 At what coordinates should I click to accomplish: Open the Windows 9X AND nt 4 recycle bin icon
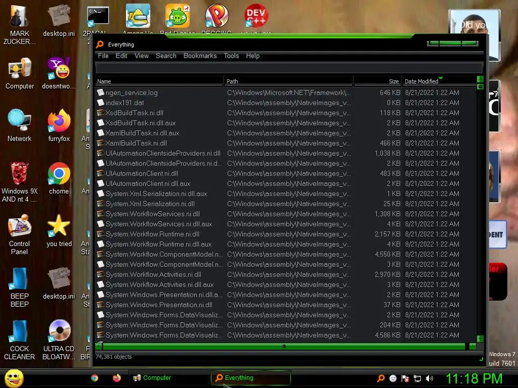tap(20, 182)
